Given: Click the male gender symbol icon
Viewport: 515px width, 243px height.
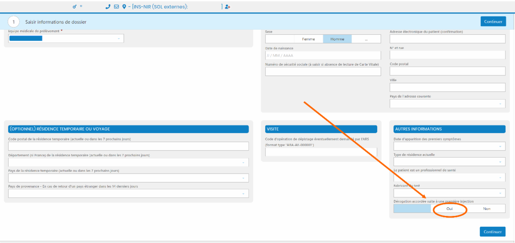Looking at the screenshot, I should 74,7.
